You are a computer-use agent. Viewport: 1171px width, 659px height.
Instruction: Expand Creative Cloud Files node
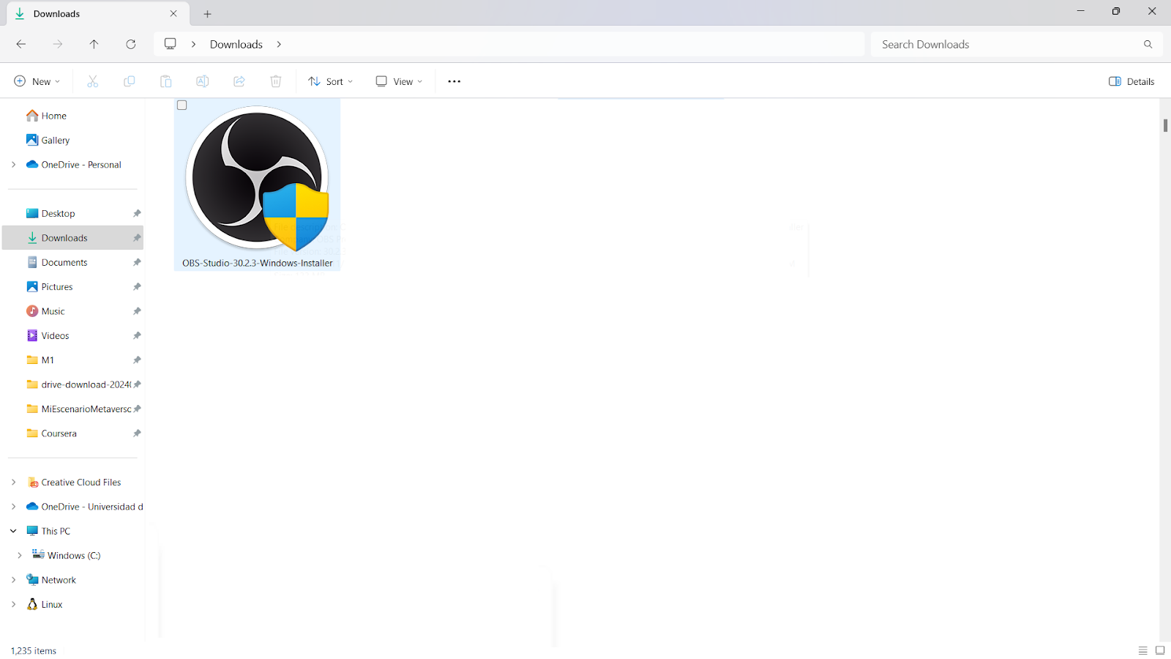13,483
